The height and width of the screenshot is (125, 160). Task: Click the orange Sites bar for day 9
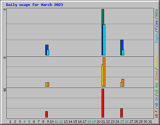(48, 85)
